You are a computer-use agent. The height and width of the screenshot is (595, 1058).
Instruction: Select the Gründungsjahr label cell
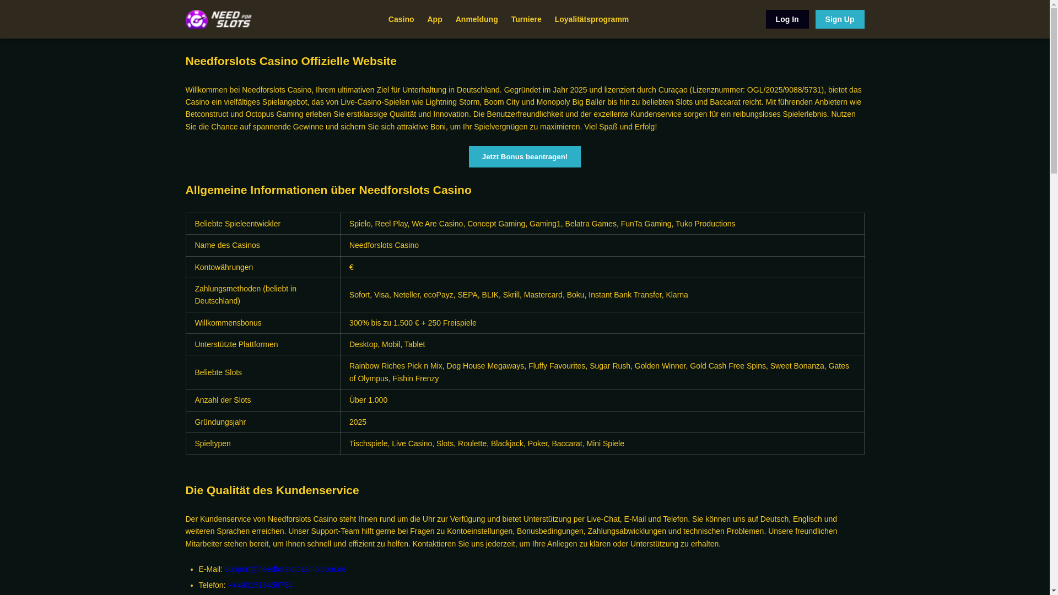(x=263, y=422)
